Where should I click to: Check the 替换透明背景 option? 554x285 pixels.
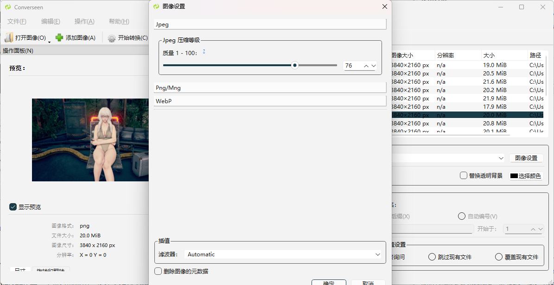[463, 175]
